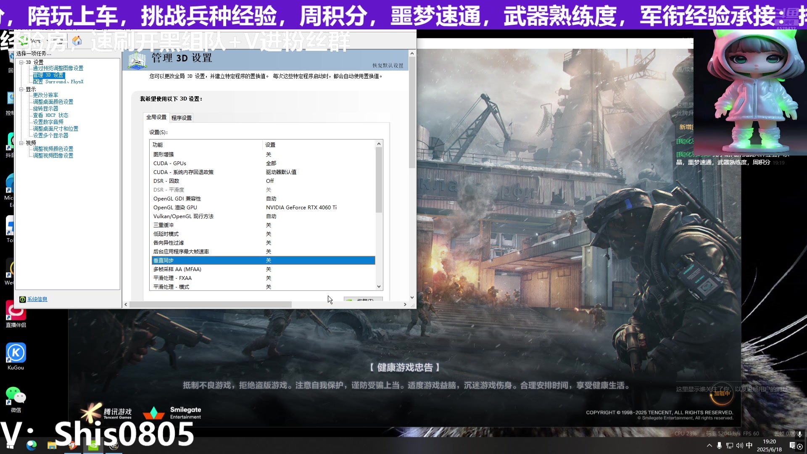Open 调整视频图像设置 tree item
This screenshot has height=454, width=807.
(x=53, y=156)
